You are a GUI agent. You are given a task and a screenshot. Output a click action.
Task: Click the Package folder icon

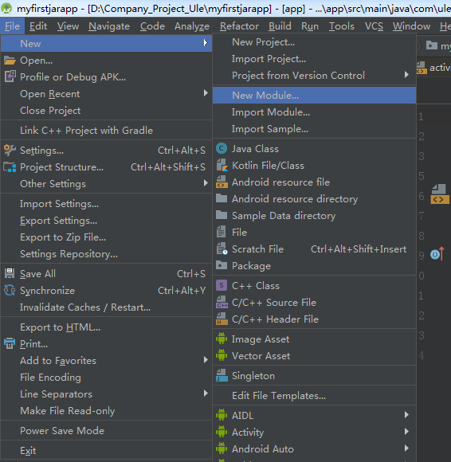(x=222, y=265)
